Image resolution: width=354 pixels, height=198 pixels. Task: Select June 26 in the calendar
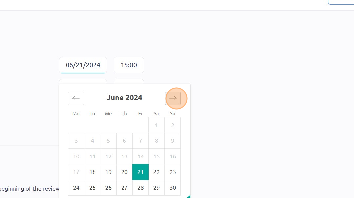pos(108,187)
